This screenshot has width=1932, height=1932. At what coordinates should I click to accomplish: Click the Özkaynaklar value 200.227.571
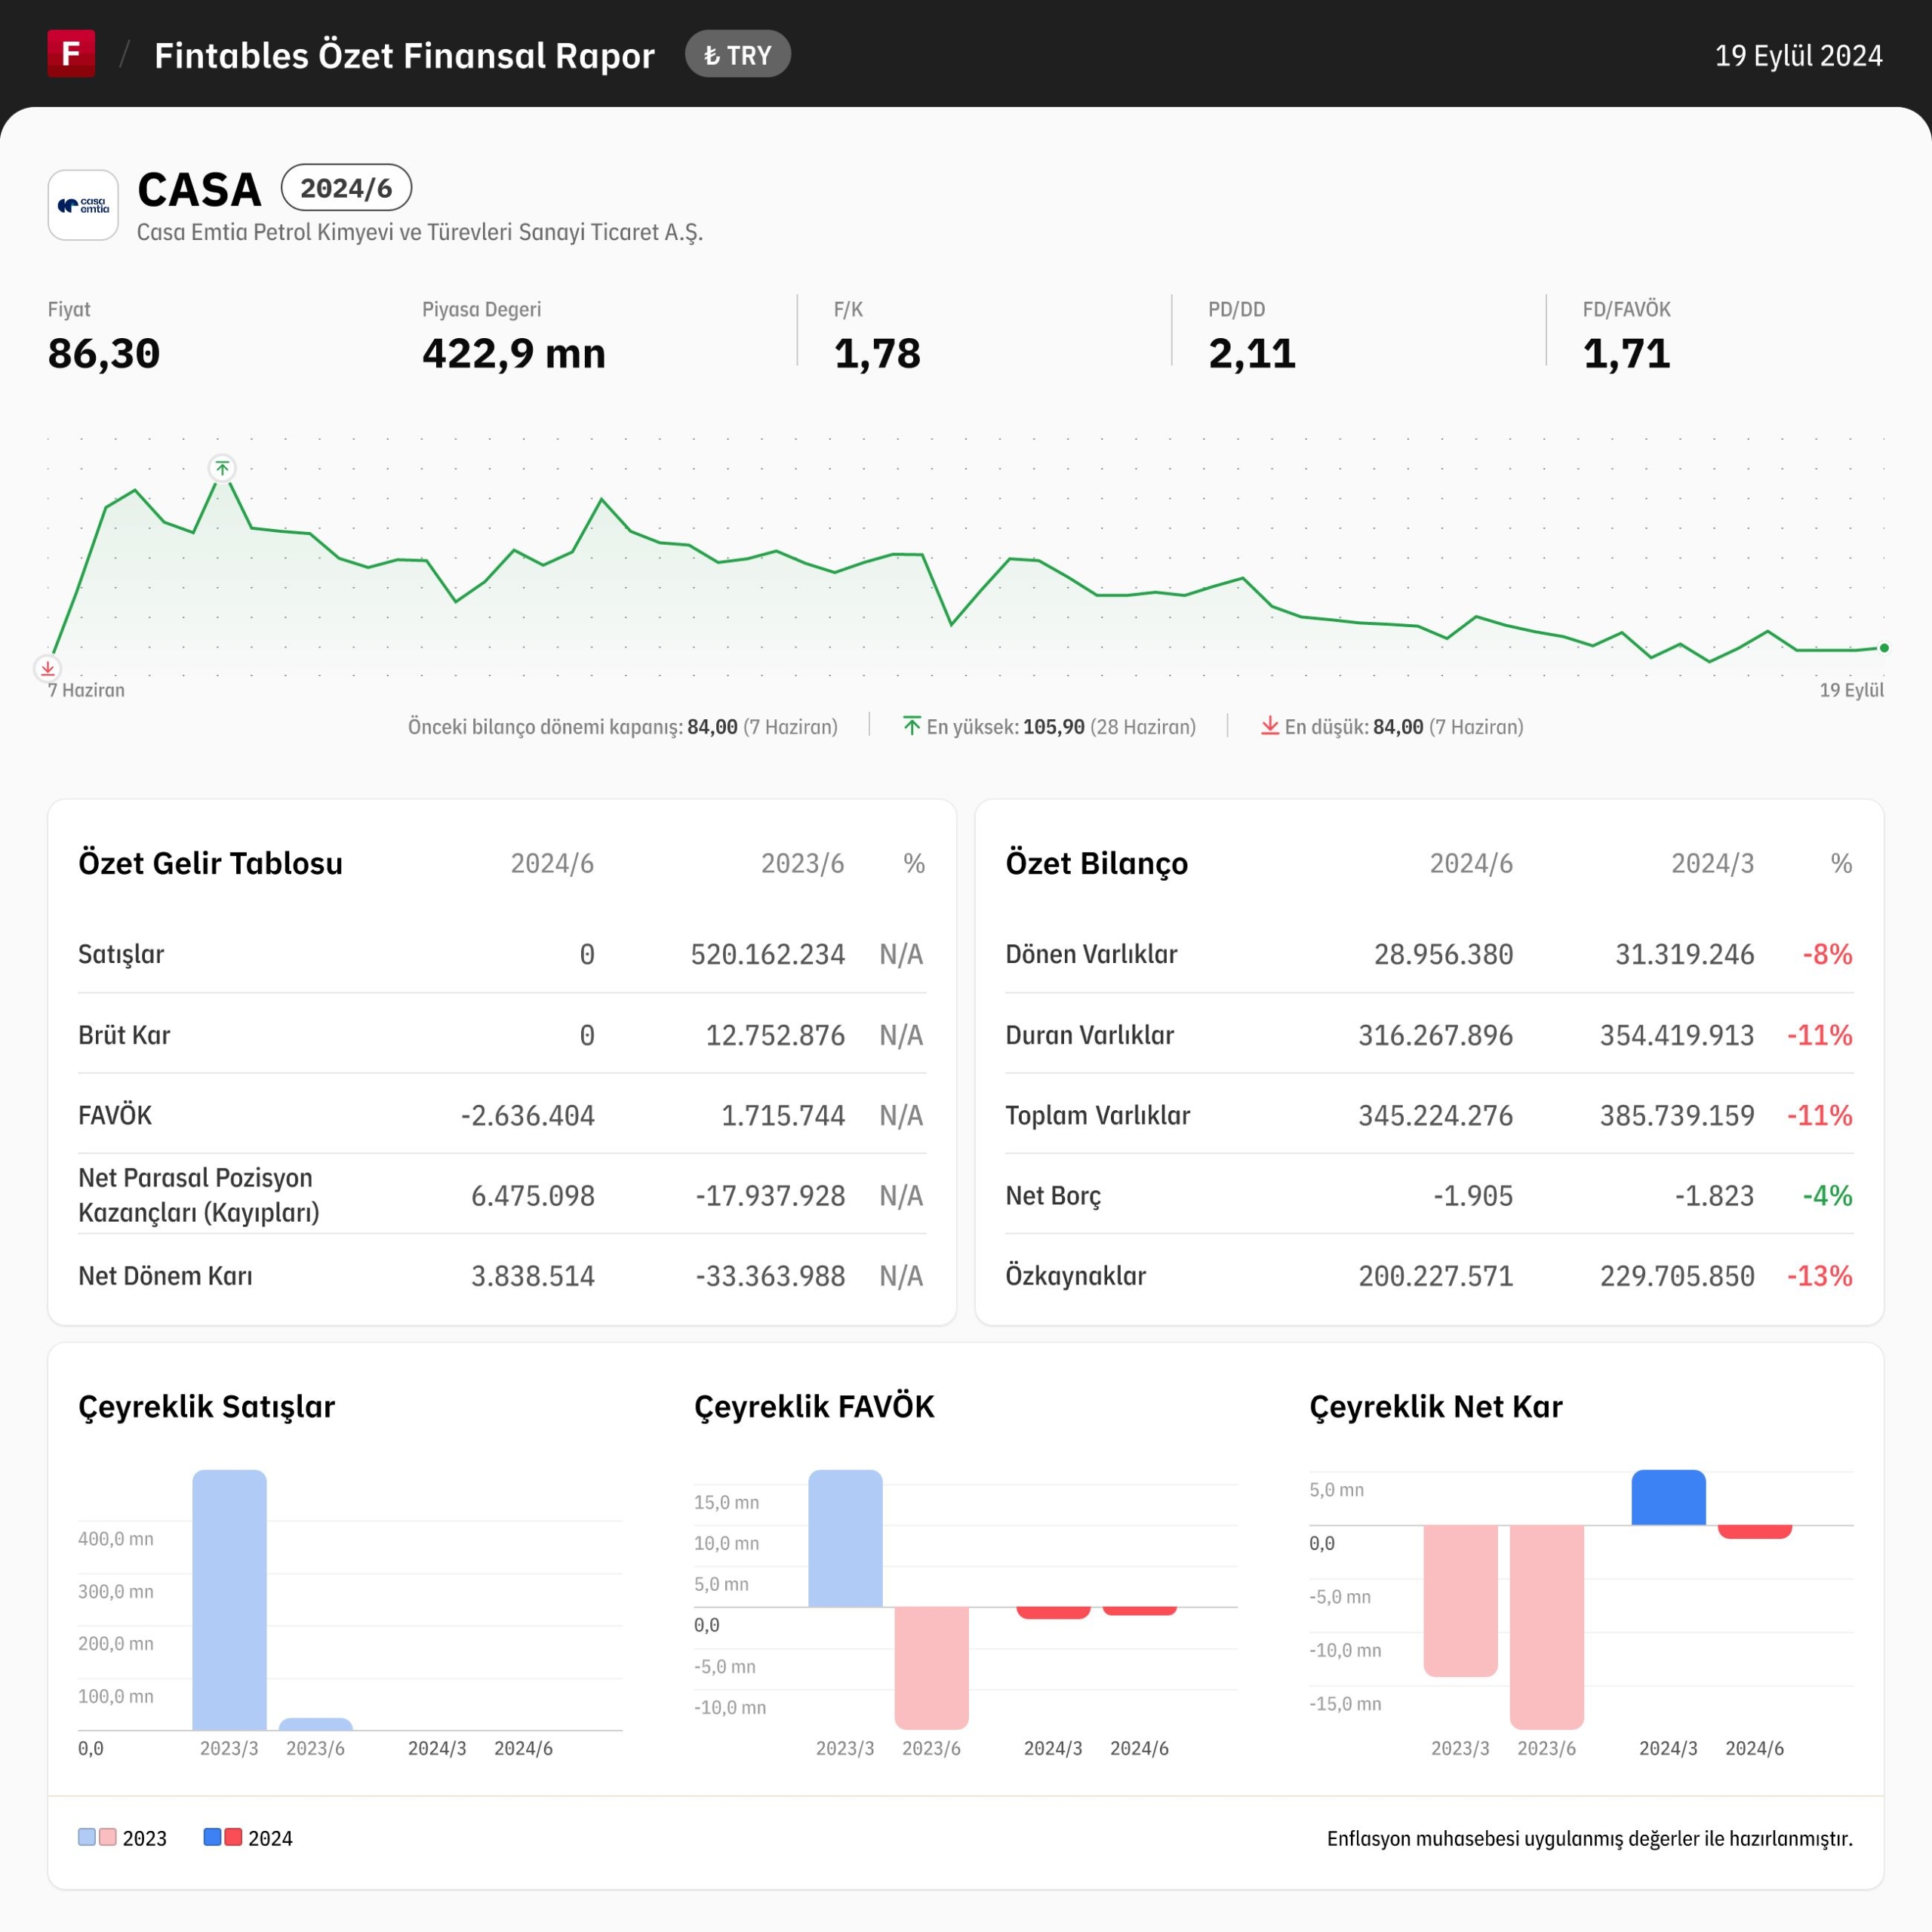(x=1435, y=1276)
